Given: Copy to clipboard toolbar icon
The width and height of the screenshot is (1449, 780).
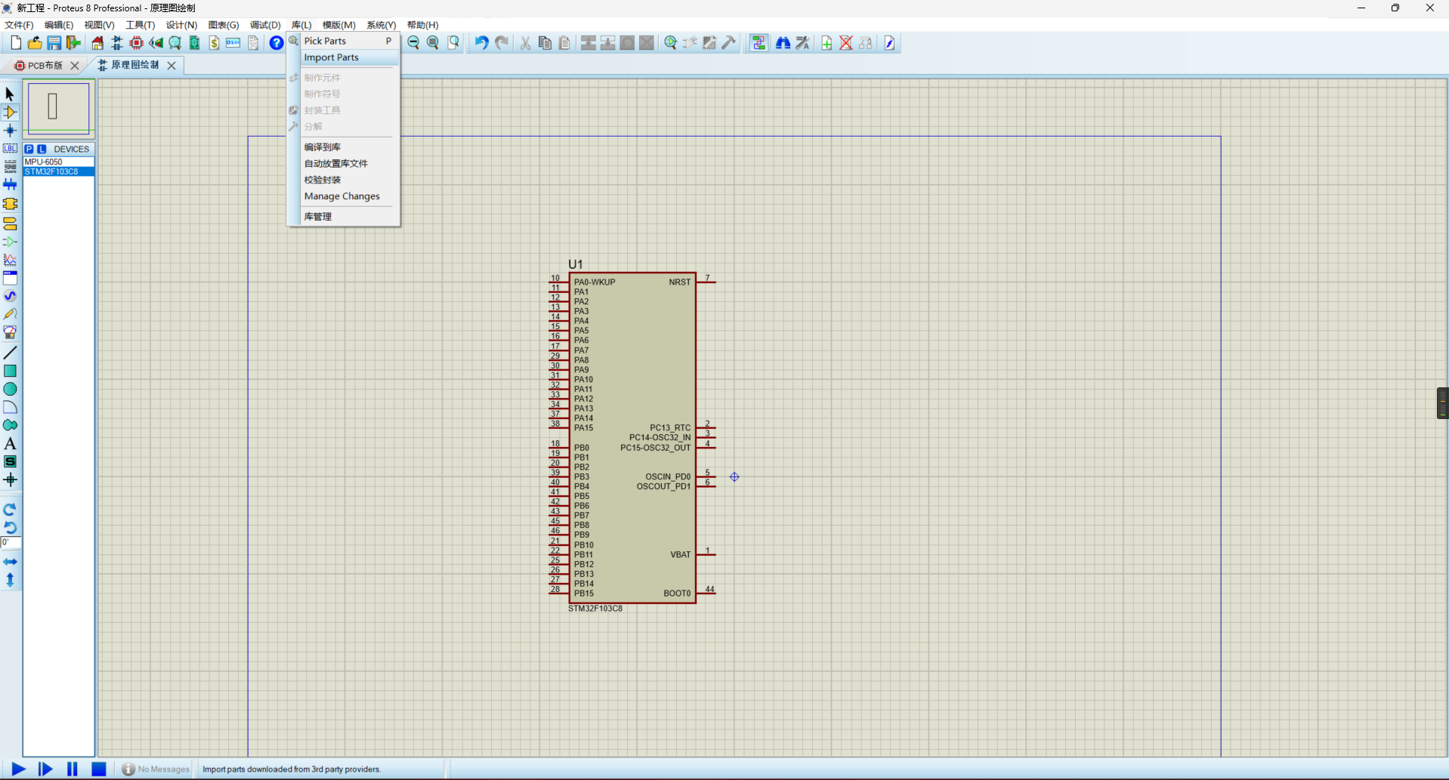Looking at the screenshot, I should coord(545,43).
